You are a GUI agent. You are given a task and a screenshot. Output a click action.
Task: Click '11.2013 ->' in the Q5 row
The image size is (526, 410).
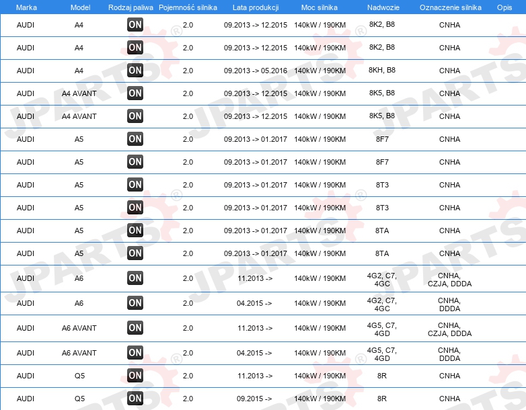[255, 376]
